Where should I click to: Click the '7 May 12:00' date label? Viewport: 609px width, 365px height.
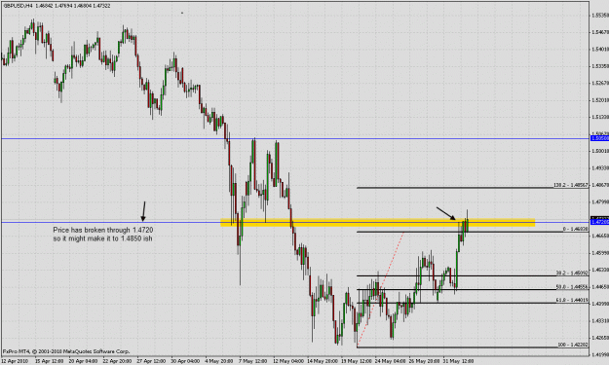pyautogui.click(x=253, y=361)
